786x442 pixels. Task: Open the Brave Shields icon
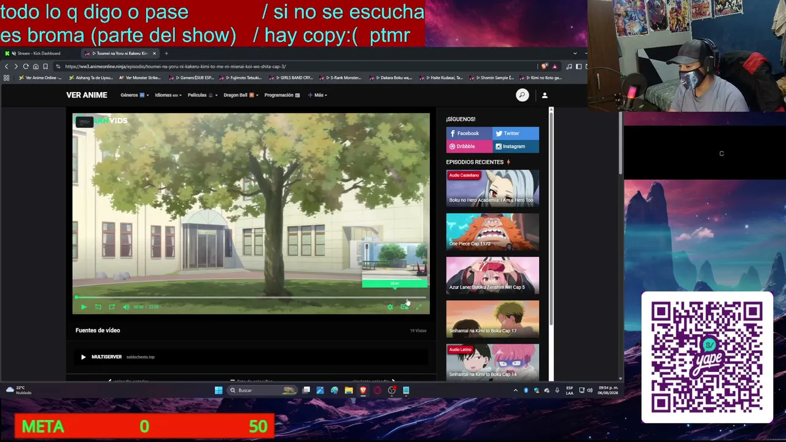(544, 66)
